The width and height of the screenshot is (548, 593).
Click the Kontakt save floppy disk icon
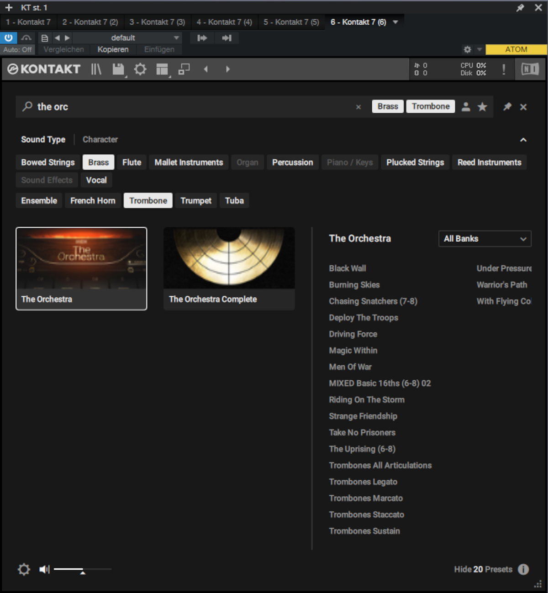pyautogui.click(x=118, y=69)
